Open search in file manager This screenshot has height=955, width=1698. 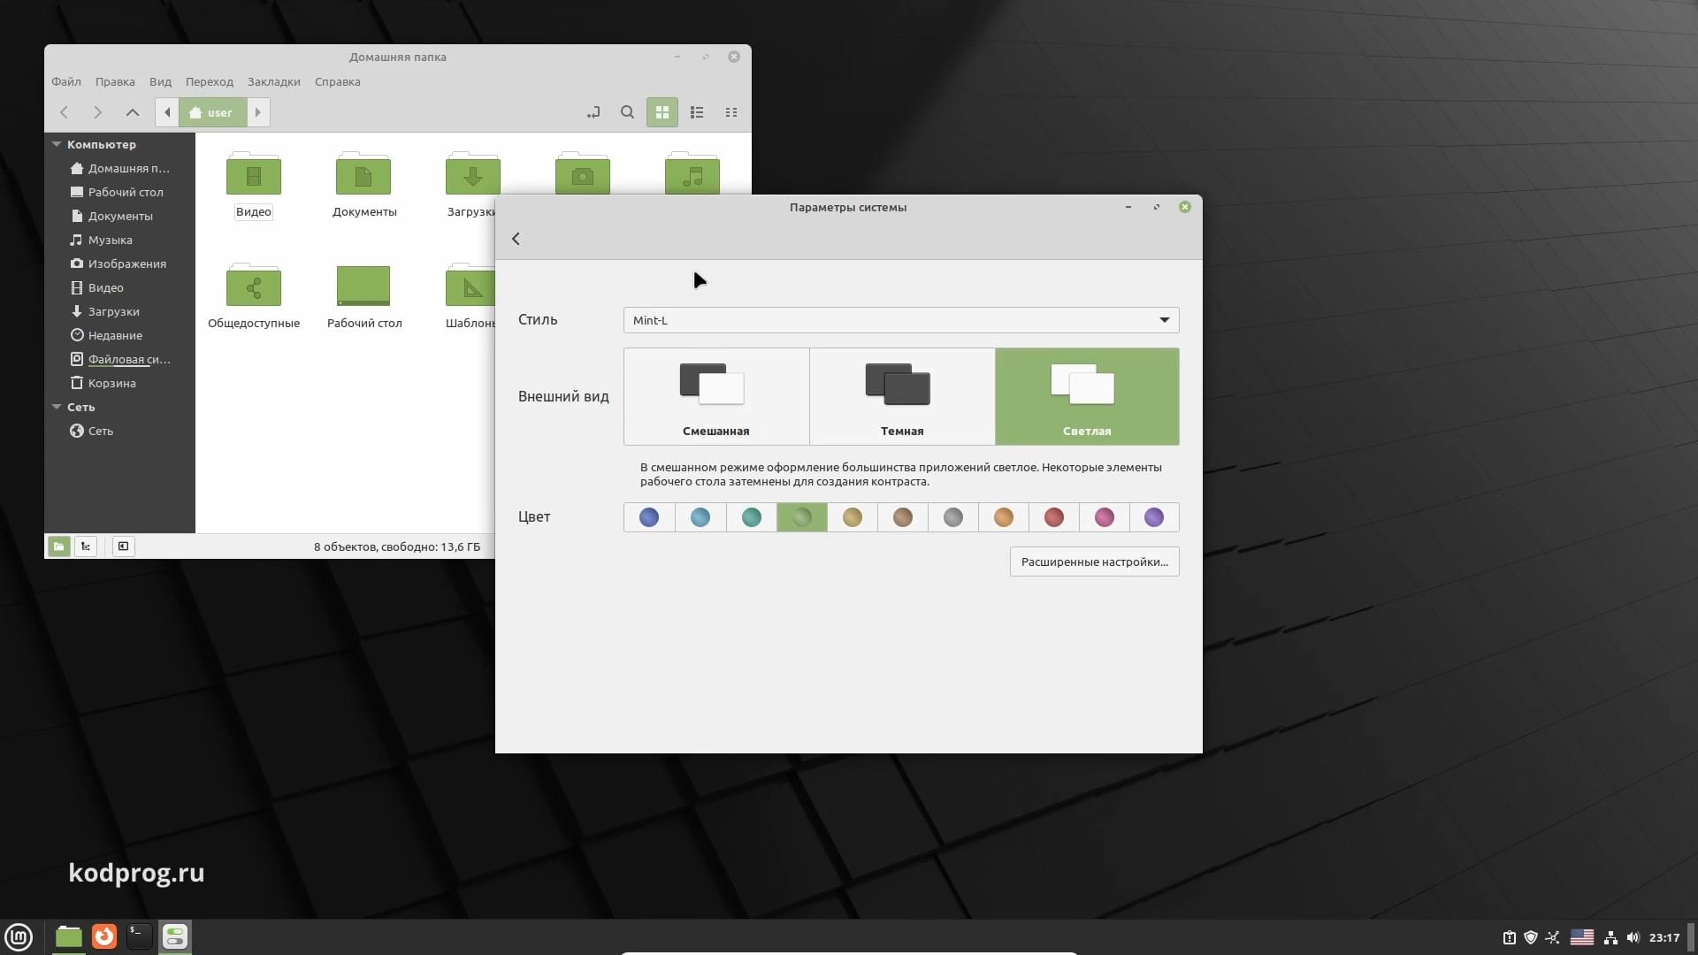627,112
